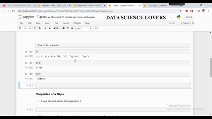Go back in browser history
The height and width of the screenshot is (119, 212).
point(3,11)
